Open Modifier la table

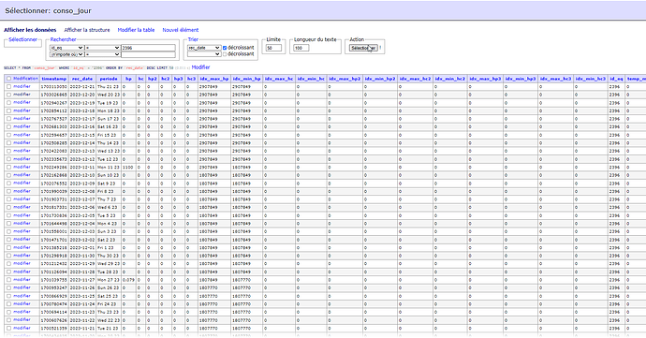136,30
